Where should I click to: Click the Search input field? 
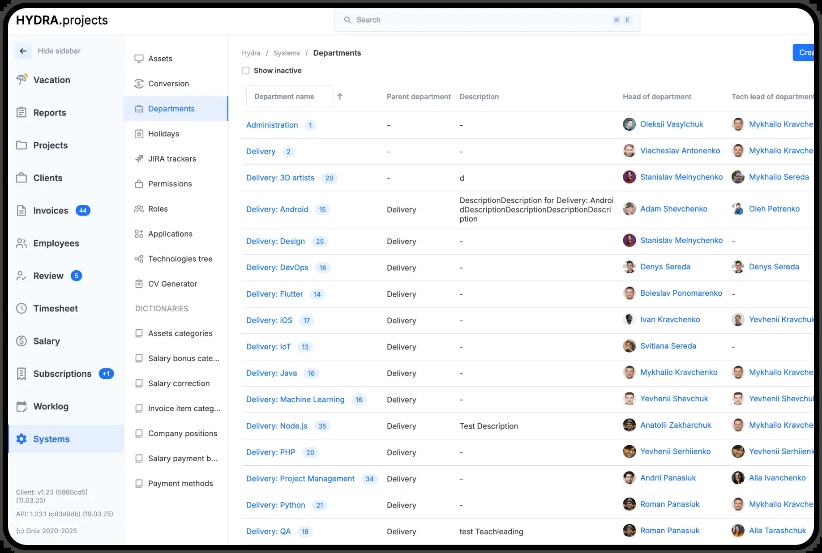488,20
